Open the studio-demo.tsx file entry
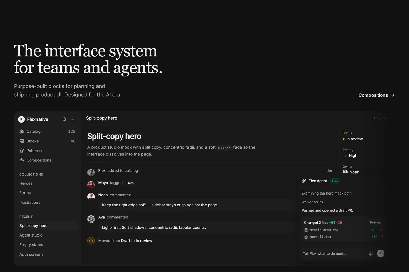The width and height of the screenshot is (409, 272). tap(321, 230)
